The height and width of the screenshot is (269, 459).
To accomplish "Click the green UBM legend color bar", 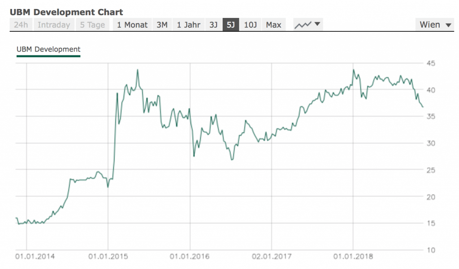I will click(x=48, y=56).
